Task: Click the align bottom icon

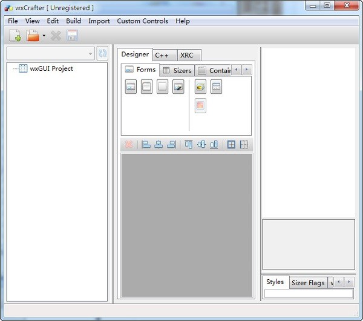Action: coord(214,145)
